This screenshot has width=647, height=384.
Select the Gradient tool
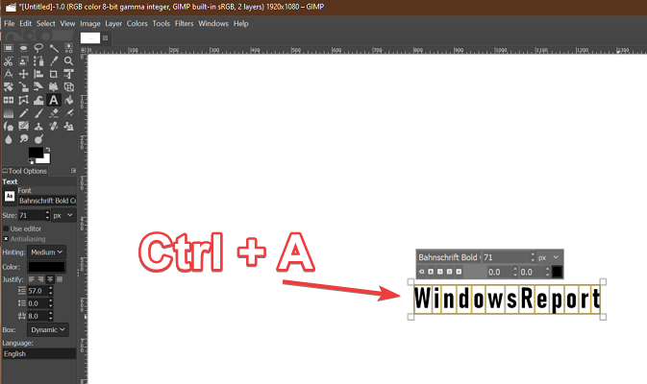(x=9, y=113)
